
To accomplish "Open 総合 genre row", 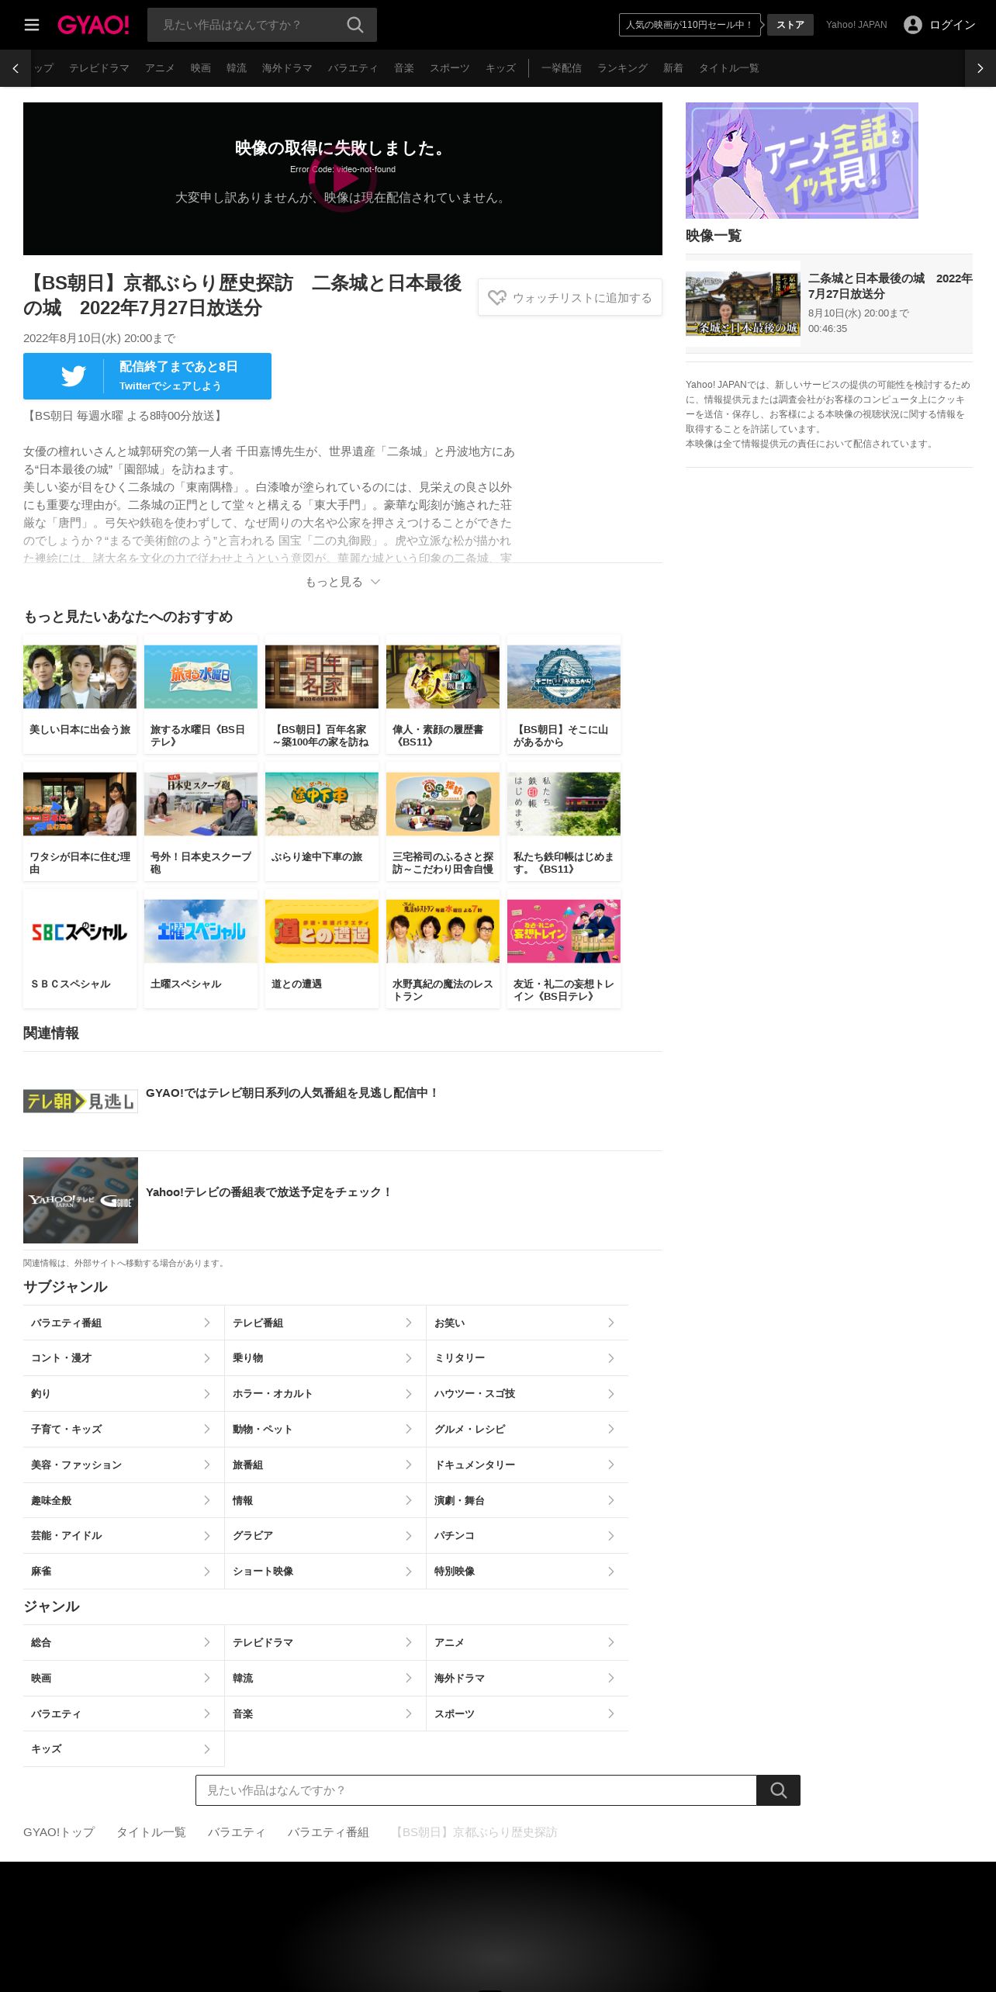I will (123, 1642).
